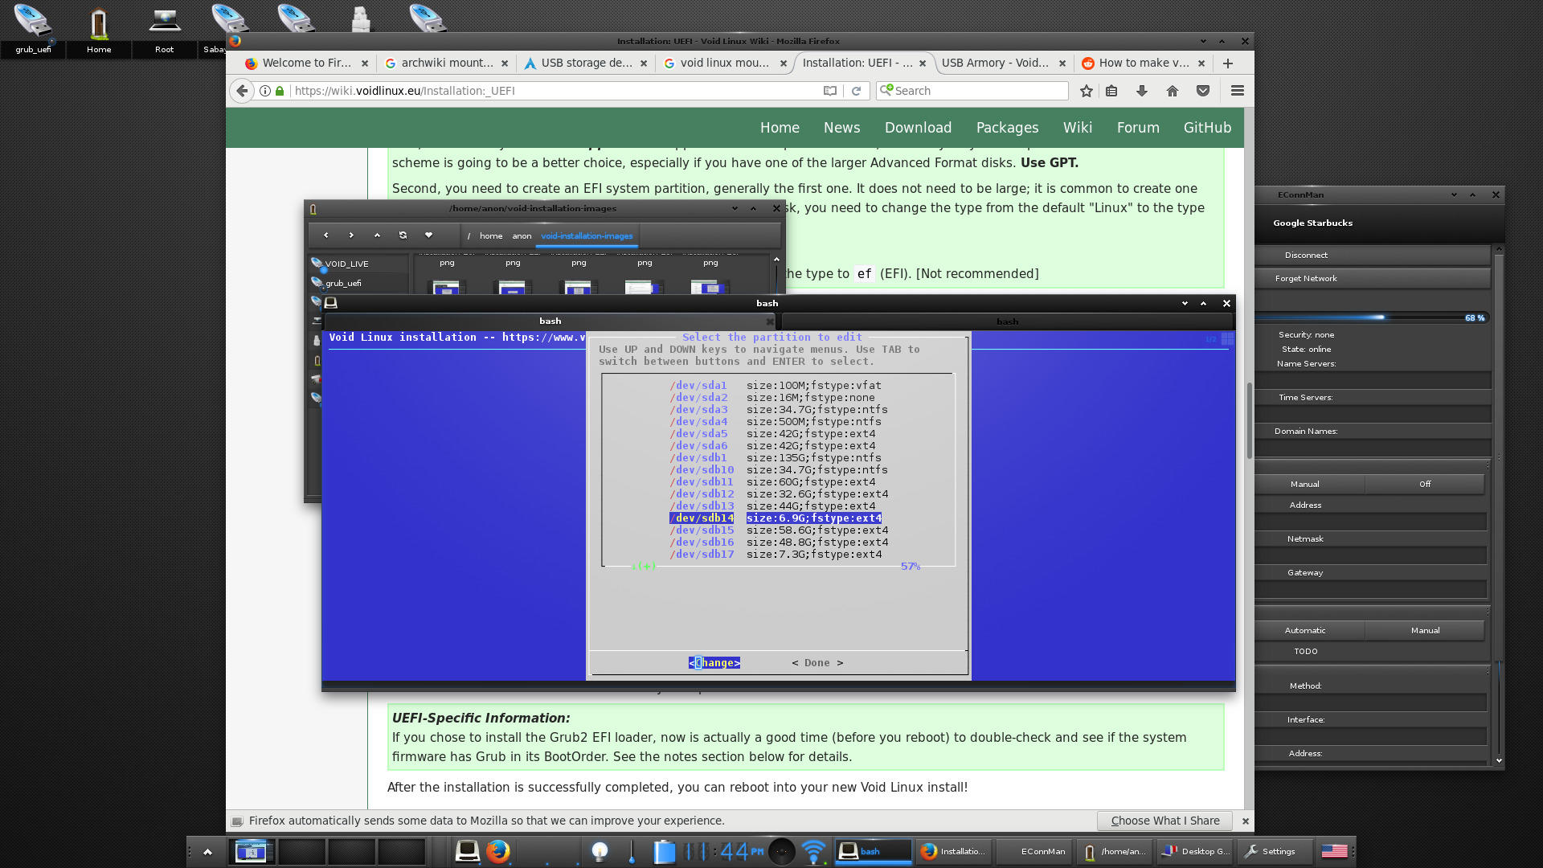
Task: Open a new Firefox tab
Action: pyautogui.click(x=1228, y=63)
